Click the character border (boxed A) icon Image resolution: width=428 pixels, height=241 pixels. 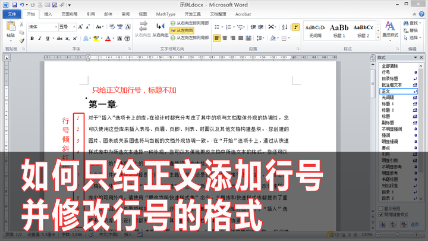tap(127, 27)
